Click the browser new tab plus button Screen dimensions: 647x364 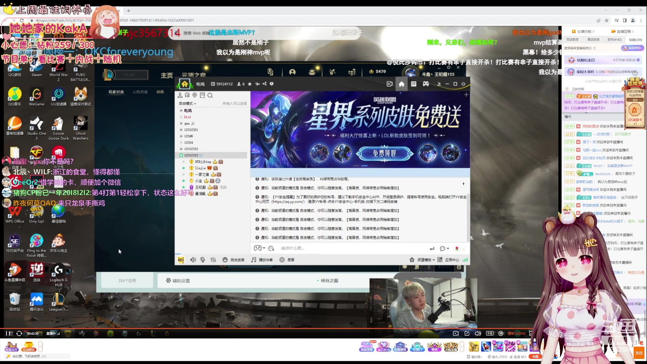(x=128, y=11)
